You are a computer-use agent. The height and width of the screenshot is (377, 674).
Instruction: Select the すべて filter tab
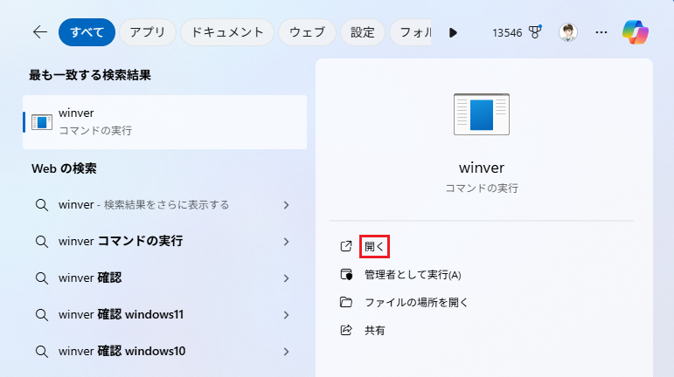coord(87,32)
